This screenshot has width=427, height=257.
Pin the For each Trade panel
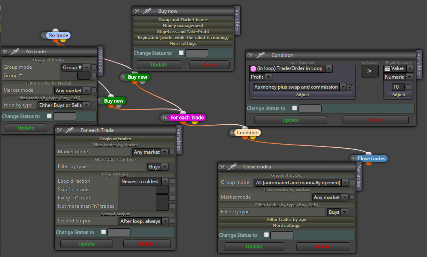pos(69,130)
